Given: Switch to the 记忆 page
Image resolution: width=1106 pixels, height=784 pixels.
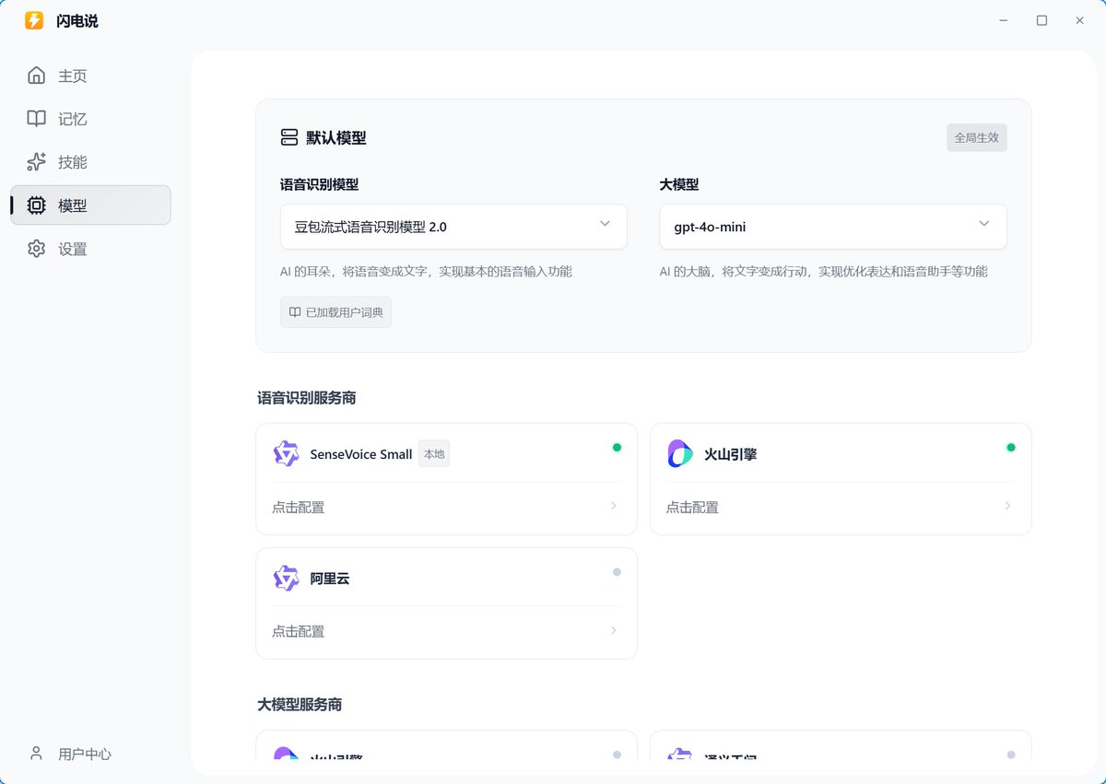Looking at the screenshot, I should coord(90,119).
